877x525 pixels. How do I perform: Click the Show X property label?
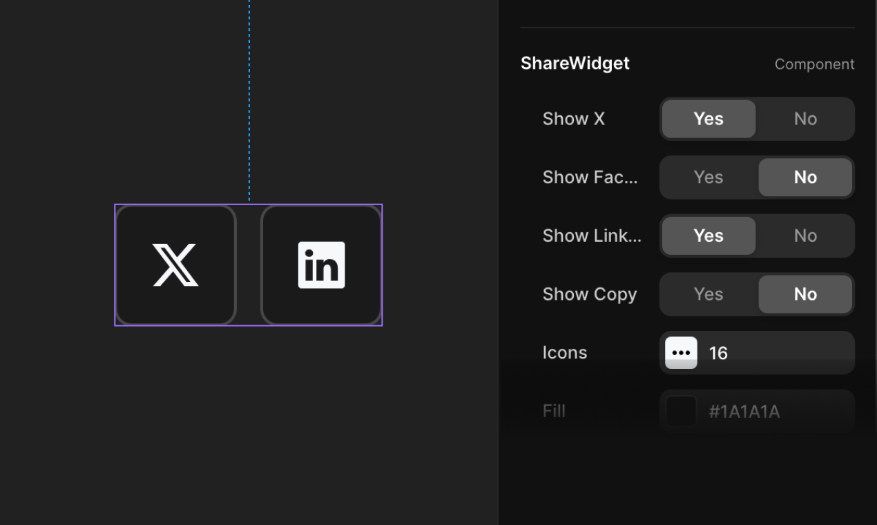click(574, 119)
